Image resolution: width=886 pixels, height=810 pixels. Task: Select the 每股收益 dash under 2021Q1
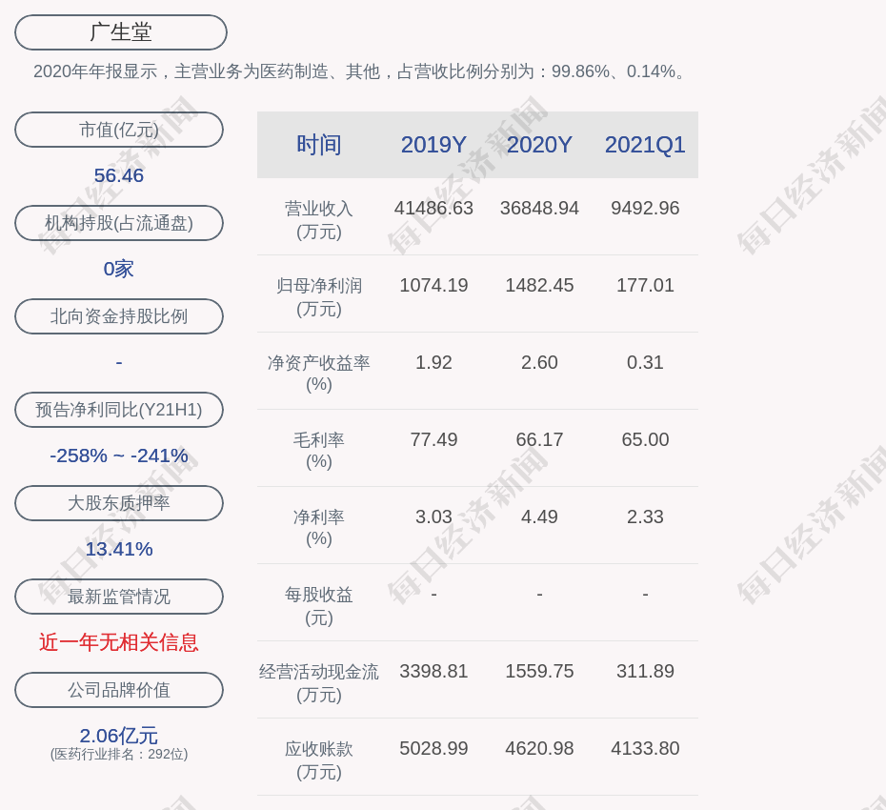click(x=645, y=594)
